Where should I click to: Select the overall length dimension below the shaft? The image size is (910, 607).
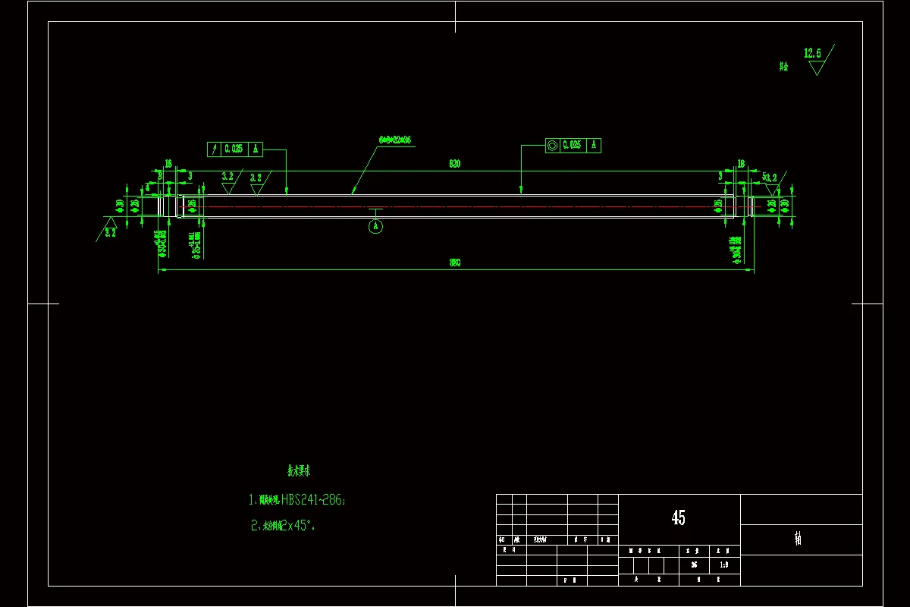click(x=455, y=263)
